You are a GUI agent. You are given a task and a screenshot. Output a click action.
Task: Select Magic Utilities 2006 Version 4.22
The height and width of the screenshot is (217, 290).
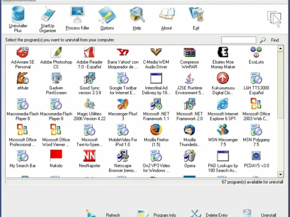pos(90,110)
